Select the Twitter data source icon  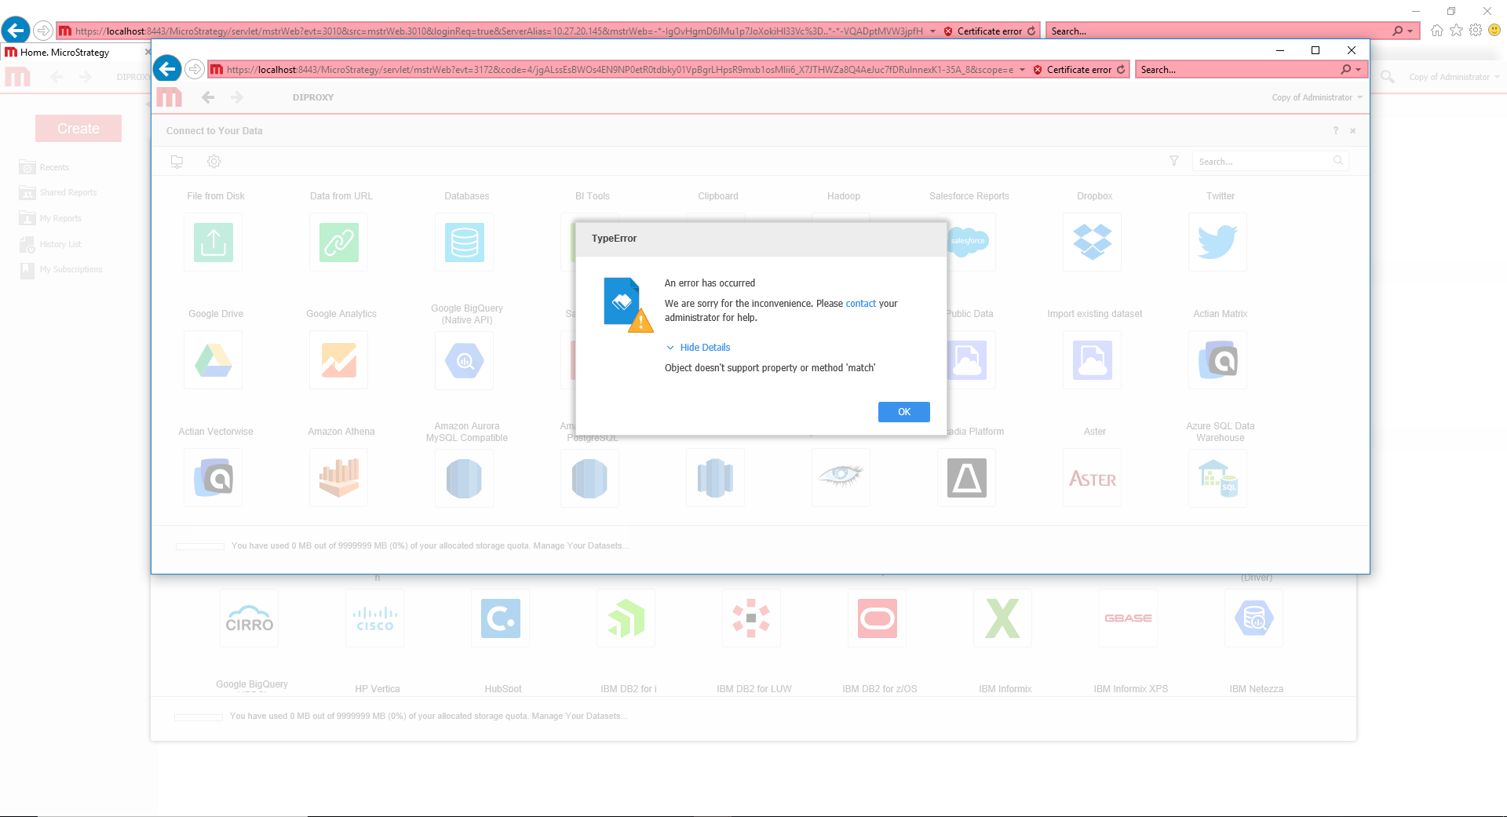1217,243
